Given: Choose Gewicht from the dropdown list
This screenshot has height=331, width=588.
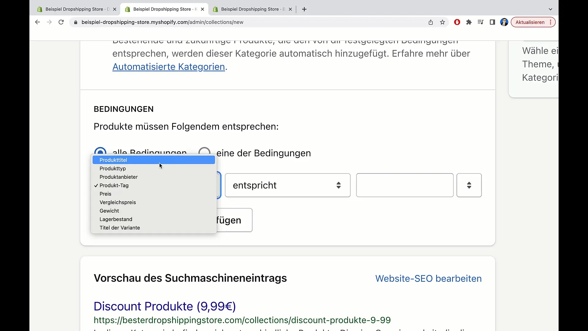Looking at the screenshot, I should (x=154, y=211).
